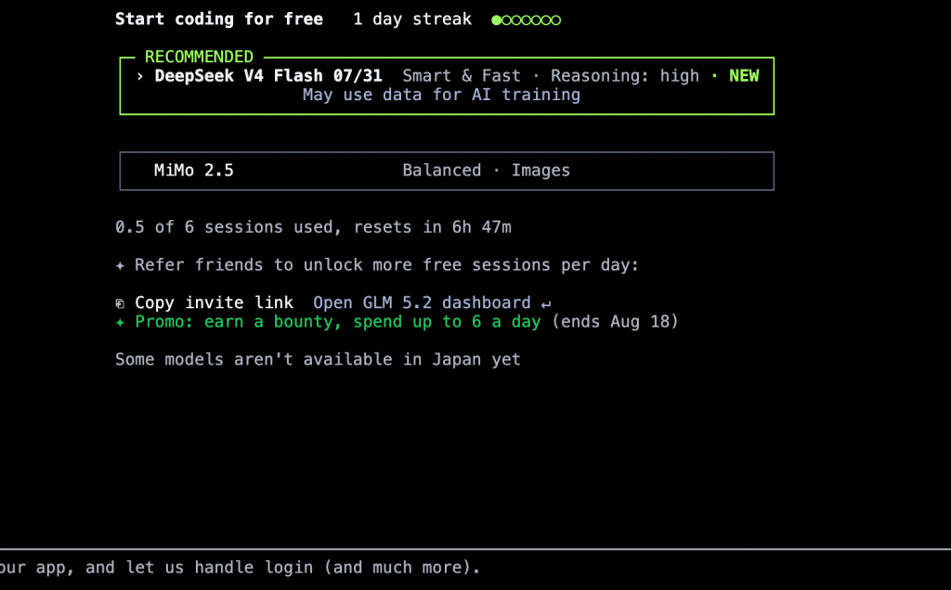Click '0.5 of 6 sessions used' status line
This screenshot has height=590, width=951.
pyautogui.click(x=313, y=227)
